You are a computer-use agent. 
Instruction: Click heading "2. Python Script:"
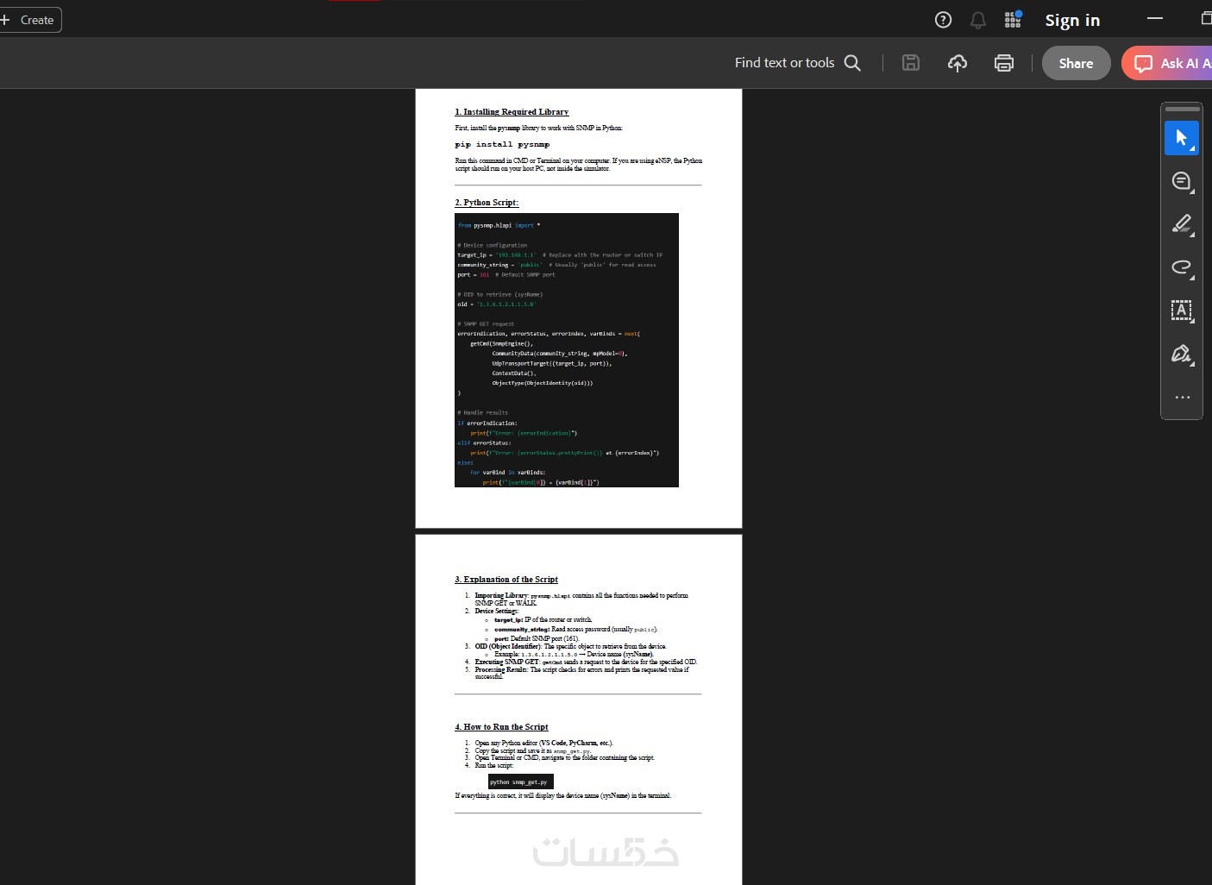coord(487,203)
